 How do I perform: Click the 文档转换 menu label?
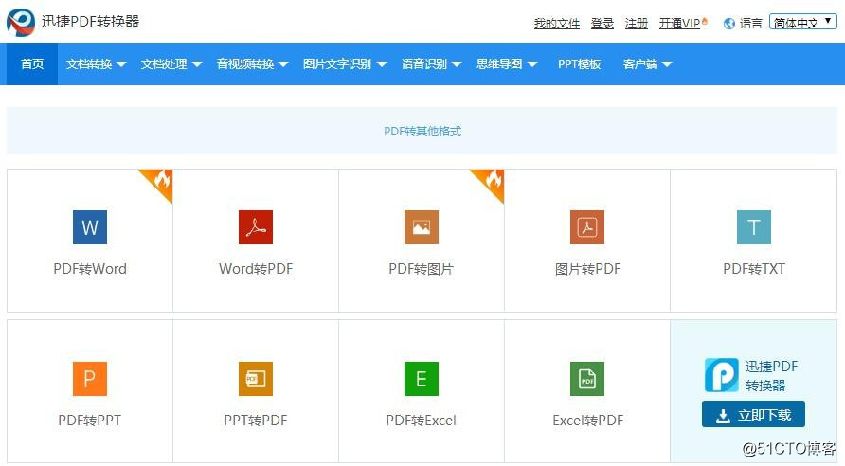click(x=89, y=64)
